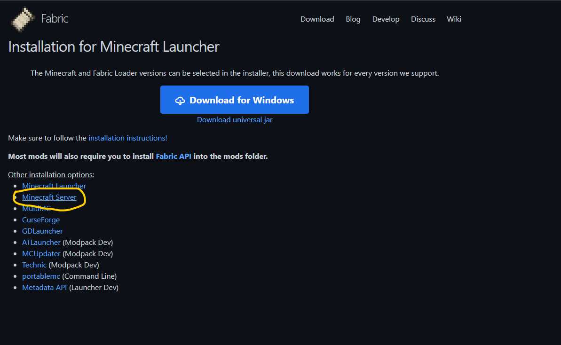Viewport: 561px width, 345px height.
Task: Follow the Metadata API link
Action: [44, 288]
